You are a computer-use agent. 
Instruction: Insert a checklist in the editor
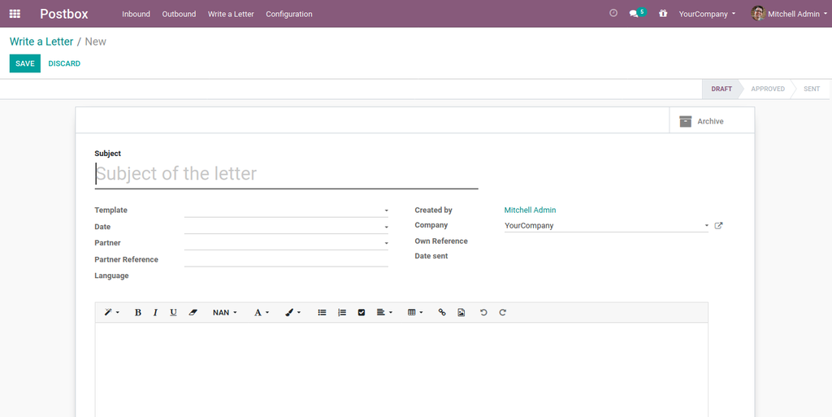362,312
